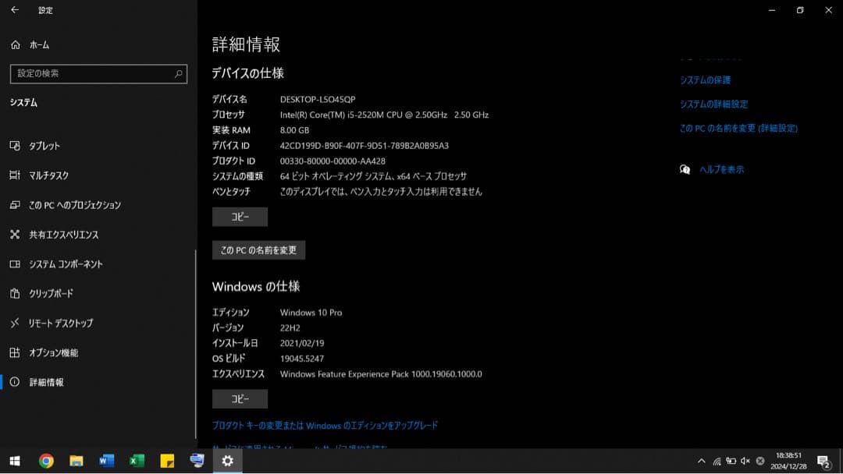Click the Windows Start button
The height and width of the screenshot is (474, 843).
16,461
